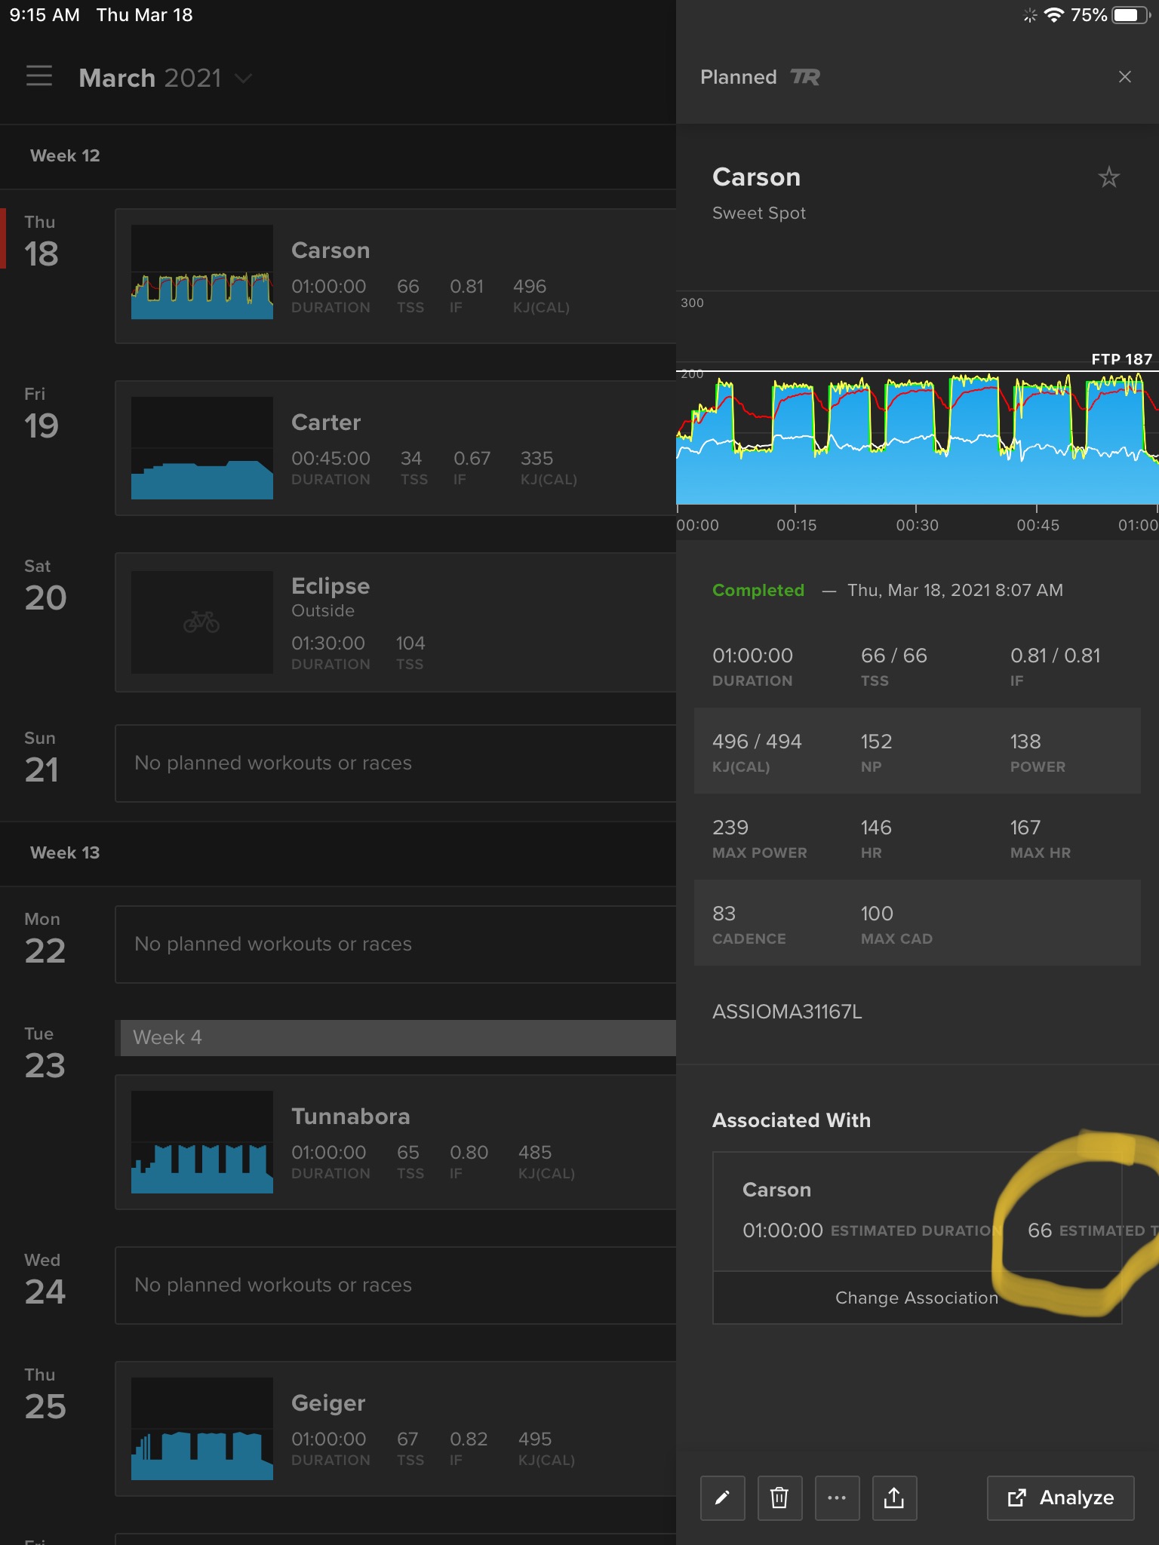Click the 00:15 timeline marker on chart
This screenshot has width=1159, height=1545.
pos(796,525)
